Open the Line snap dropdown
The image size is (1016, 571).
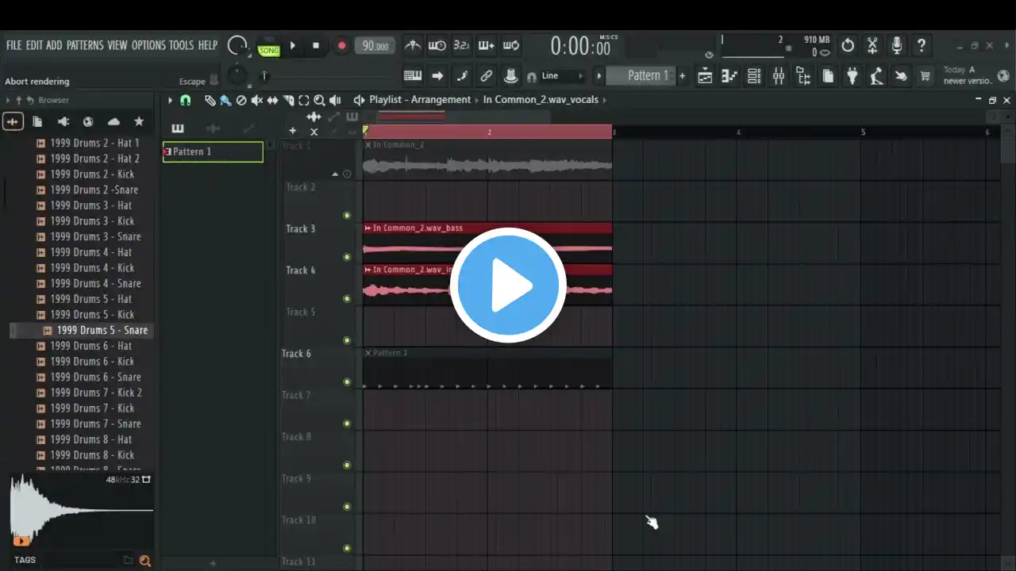[563, 76]
